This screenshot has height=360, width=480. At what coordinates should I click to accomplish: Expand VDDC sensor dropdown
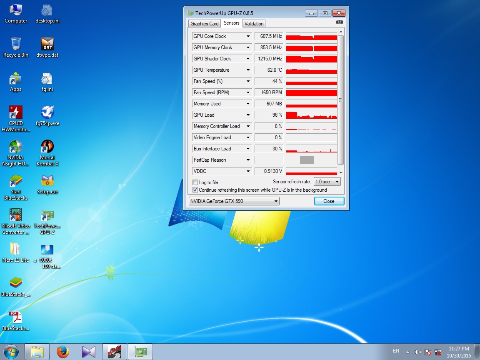(248, 171)
